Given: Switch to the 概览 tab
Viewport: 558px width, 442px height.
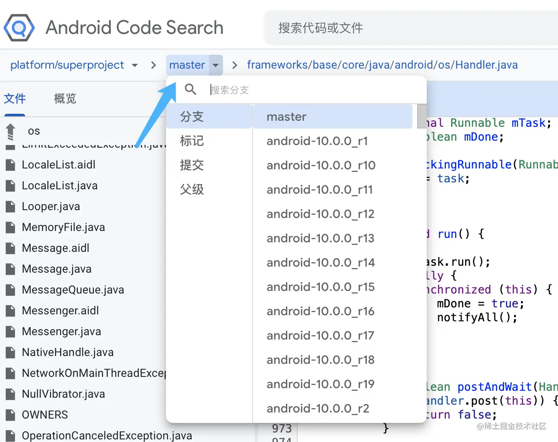Looking at the screenshot, I should click(64, 99).
